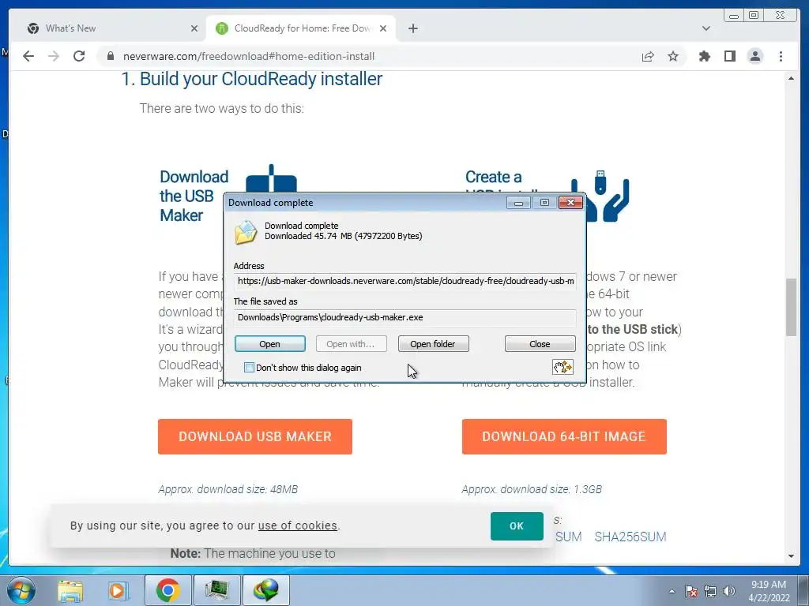Open Internet Download Manager taskbar icon
The image size is (809, 606).
[x=266, y=590]
